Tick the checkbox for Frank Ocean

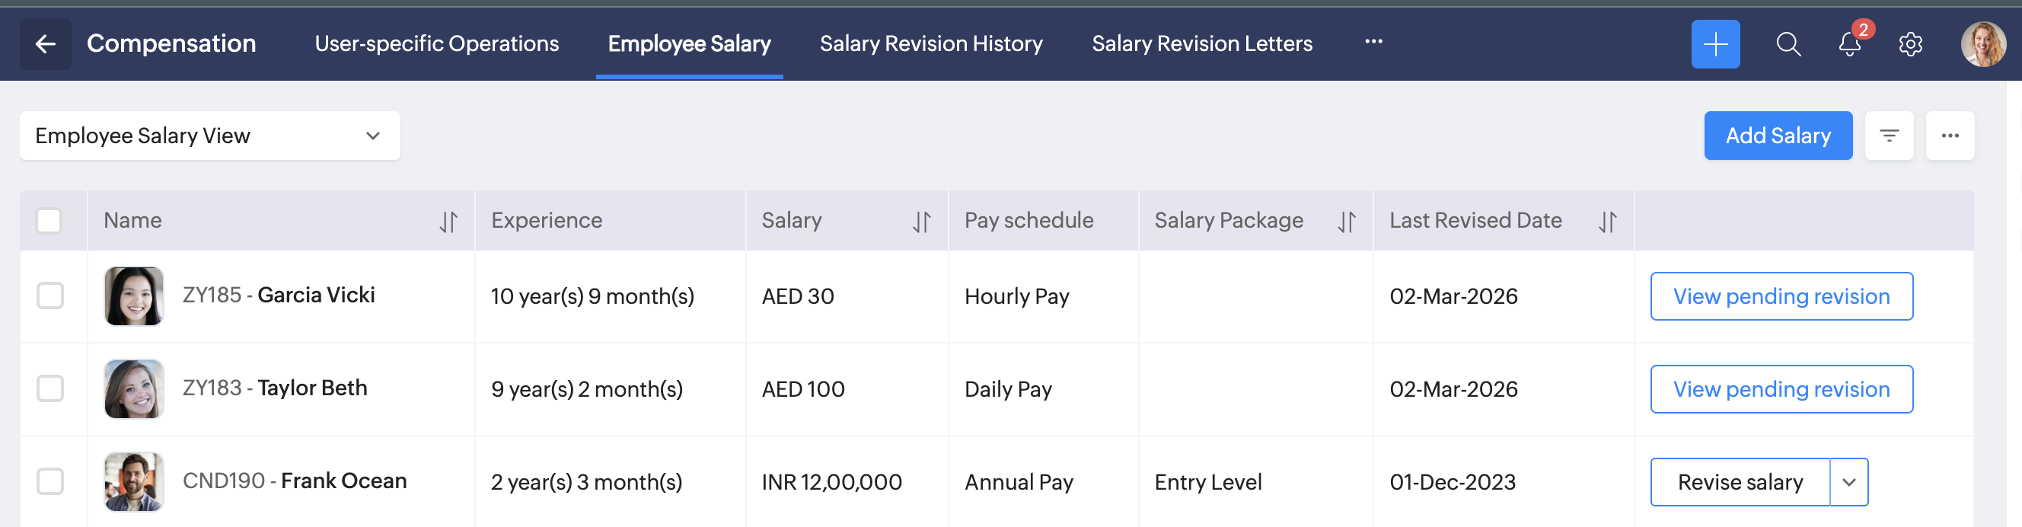[50, 481]
